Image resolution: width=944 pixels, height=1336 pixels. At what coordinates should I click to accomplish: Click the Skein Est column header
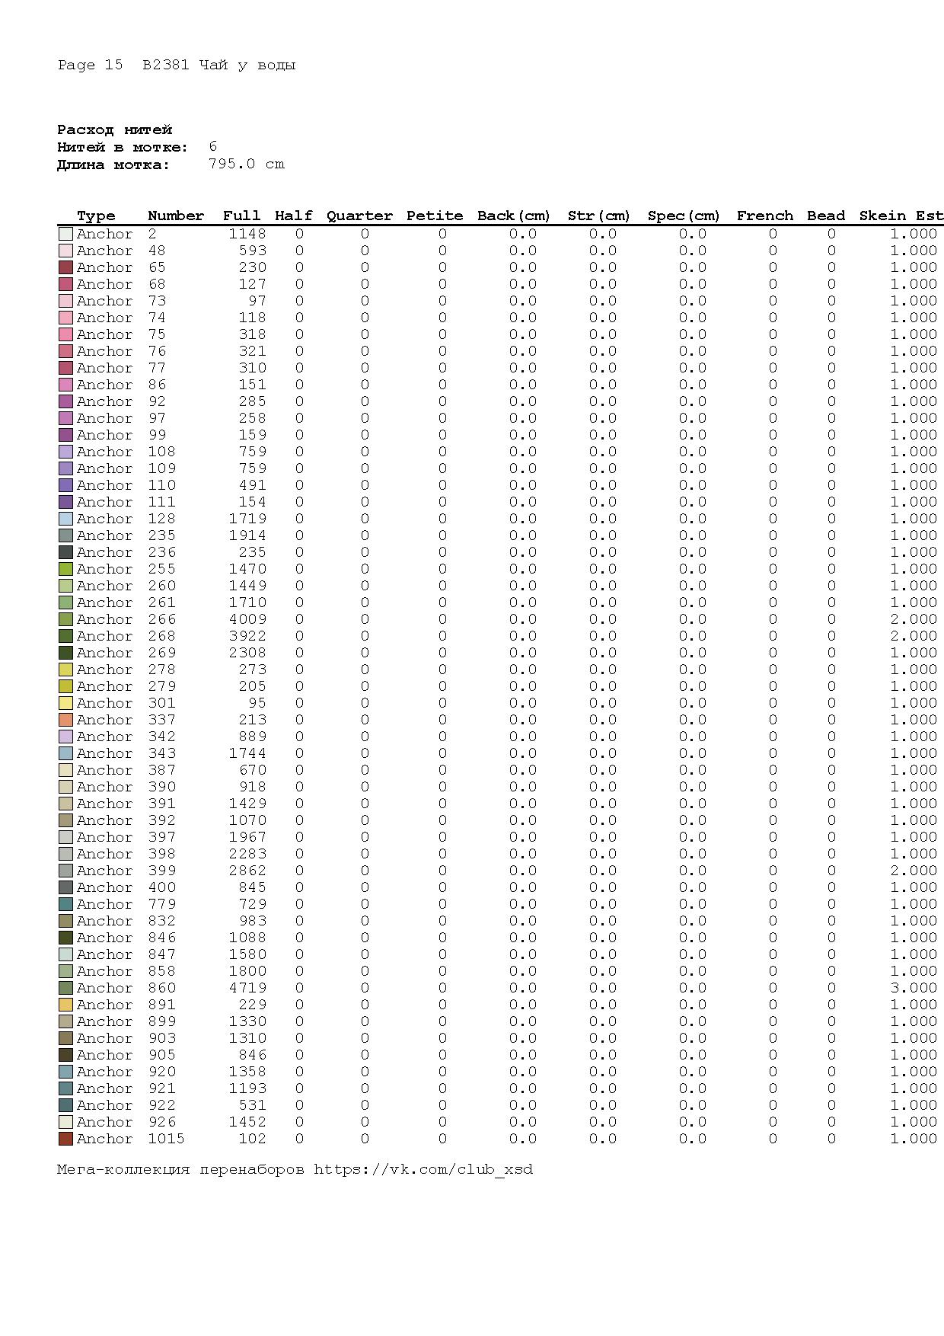point(901,216)
